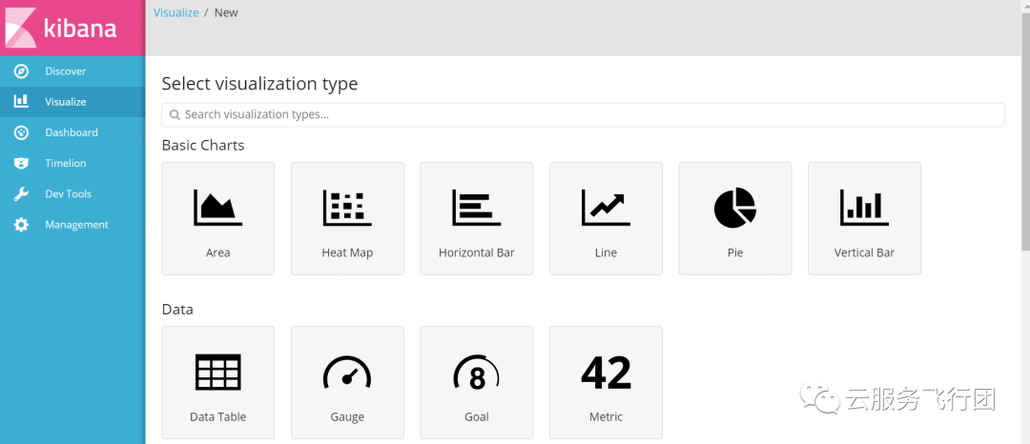Open Timelion in the sidebar
Image resolution: width=1030 pixels, height=444 pixels.
tap(65, 163)
